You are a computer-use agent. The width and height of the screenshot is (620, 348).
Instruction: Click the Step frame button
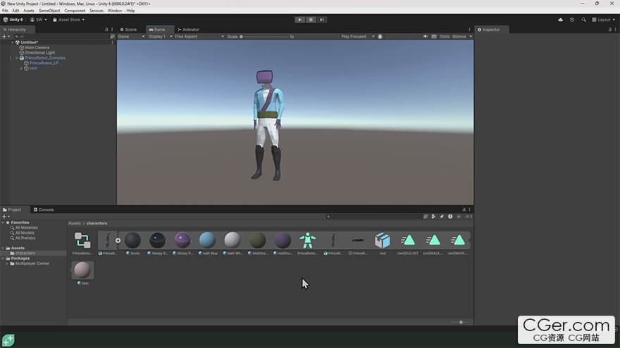(x=322, y=20)
